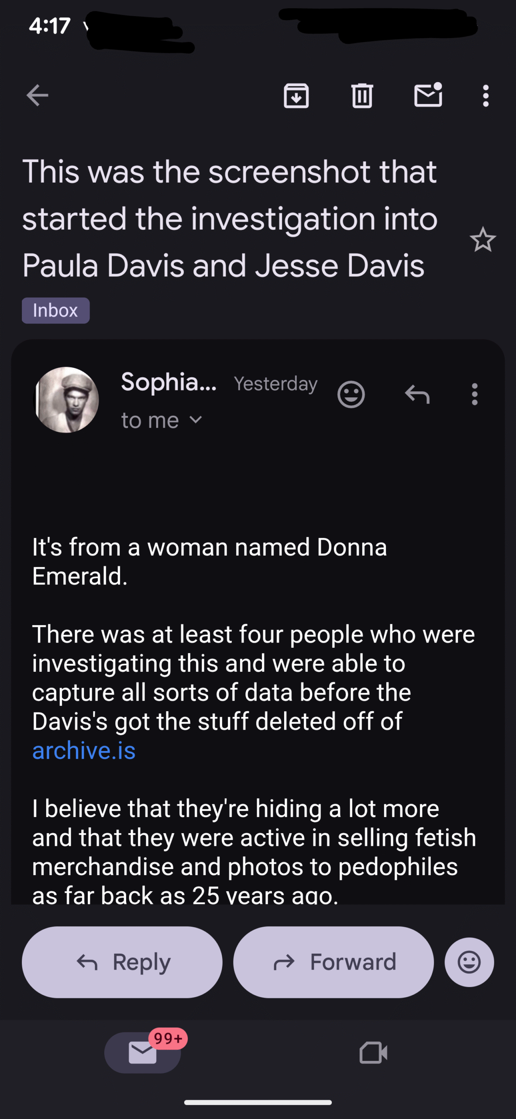The height and width of the screenshot is (1119, 516).
Task: Delete the email with trash icon
Action: click(x=362, y=95)
